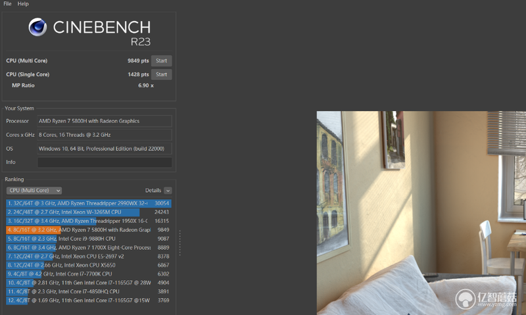
Task: Select the Xeon X5650 ranking row
Action: coord(89,265)
